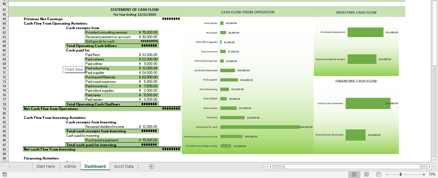This screenshot has width=438, height=178.
Task: Click the zoom slider handle
Action: click(x=400, y=174)
